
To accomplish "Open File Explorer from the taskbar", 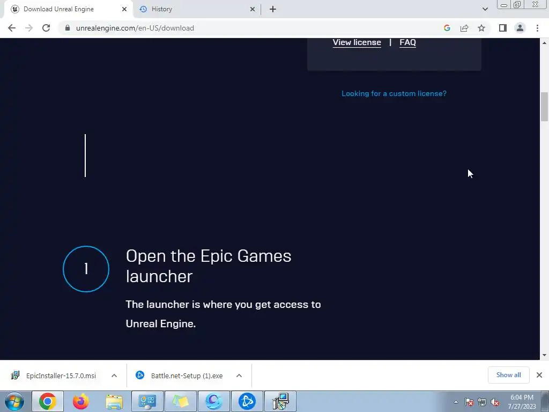I will [x=114, y=401].
